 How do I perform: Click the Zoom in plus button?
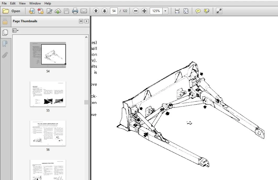coord(144,11)
